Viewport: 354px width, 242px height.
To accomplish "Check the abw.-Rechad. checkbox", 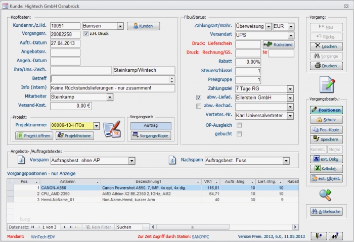I will [199, 106].
